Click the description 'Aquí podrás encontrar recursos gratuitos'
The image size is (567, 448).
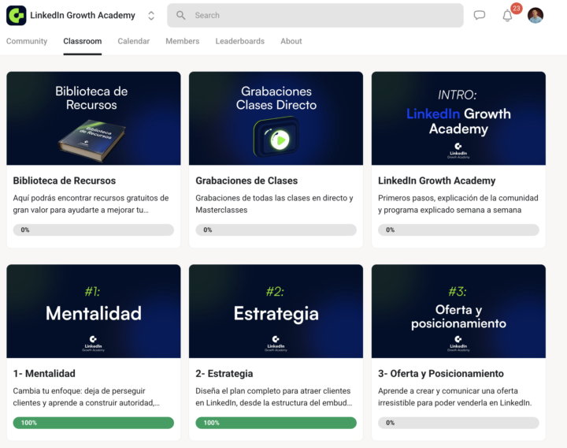point(91,204)
